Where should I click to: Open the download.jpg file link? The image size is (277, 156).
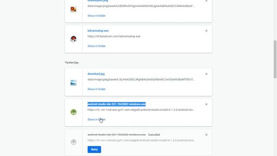point(96,74)
